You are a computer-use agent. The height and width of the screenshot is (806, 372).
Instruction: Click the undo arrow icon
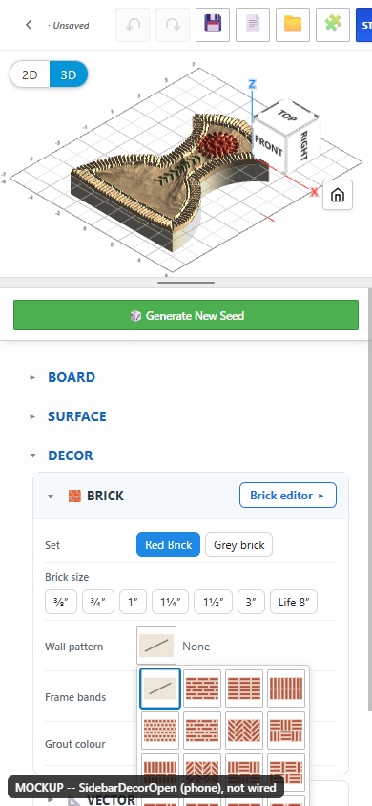coord(133,25)
